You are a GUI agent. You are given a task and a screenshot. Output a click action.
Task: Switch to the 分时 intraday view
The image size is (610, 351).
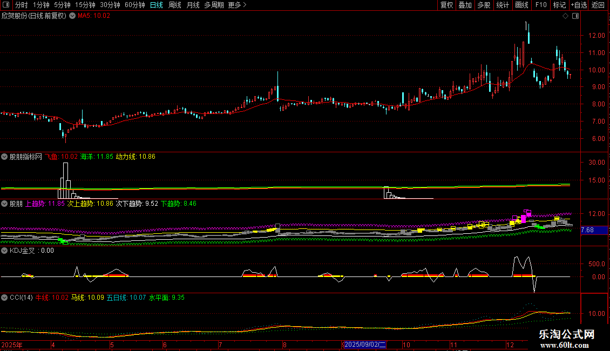[x=21, y=5]
